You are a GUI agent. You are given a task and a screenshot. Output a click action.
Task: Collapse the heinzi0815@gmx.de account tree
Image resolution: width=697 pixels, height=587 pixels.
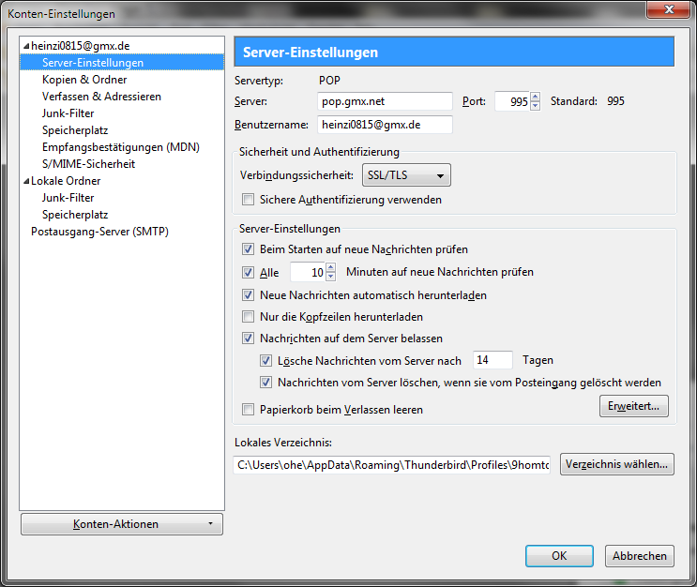26,46
